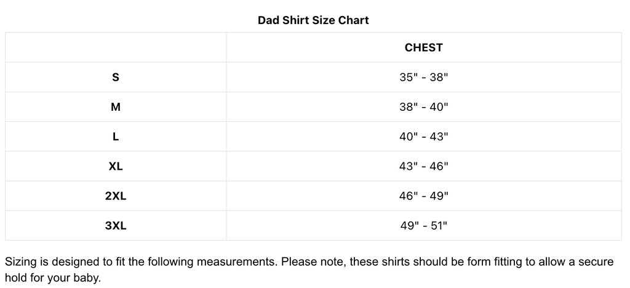Click the S size row label
630x288 pixels.
click(115, 77)
